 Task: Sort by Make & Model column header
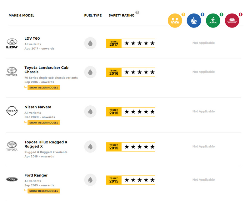[21, 16]
